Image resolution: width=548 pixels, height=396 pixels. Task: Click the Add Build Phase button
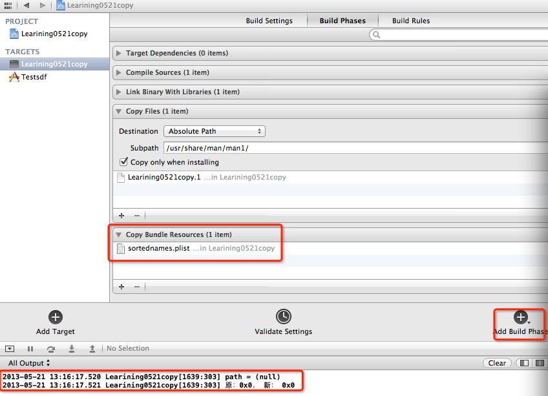pyautogui.click(x=520, y=322)
